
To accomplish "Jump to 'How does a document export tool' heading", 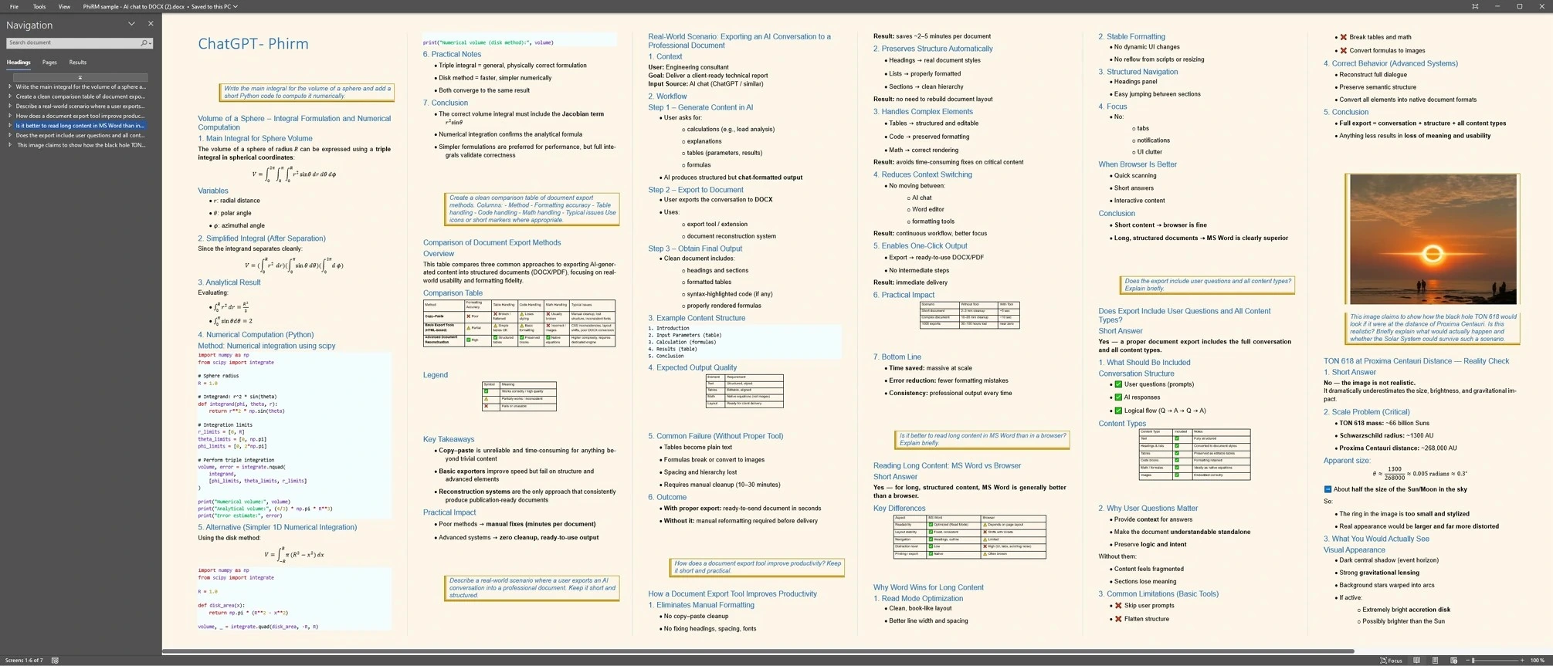I will click(80, 116).
